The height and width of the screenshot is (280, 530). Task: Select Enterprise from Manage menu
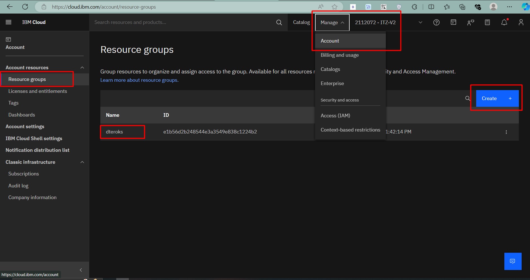(350, 83)
